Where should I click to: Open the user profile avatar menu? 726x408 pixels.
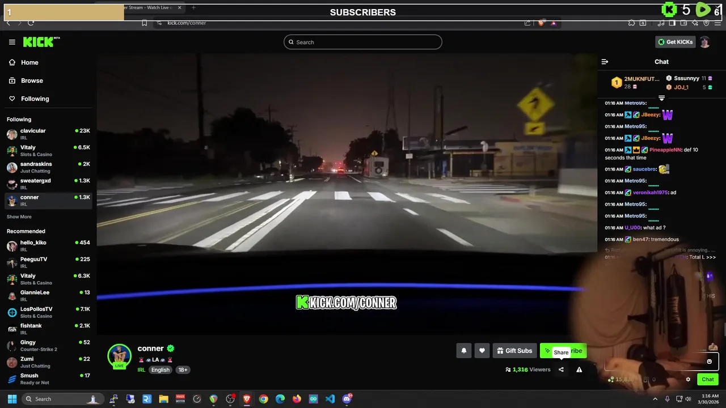click(x=705, y=42)
